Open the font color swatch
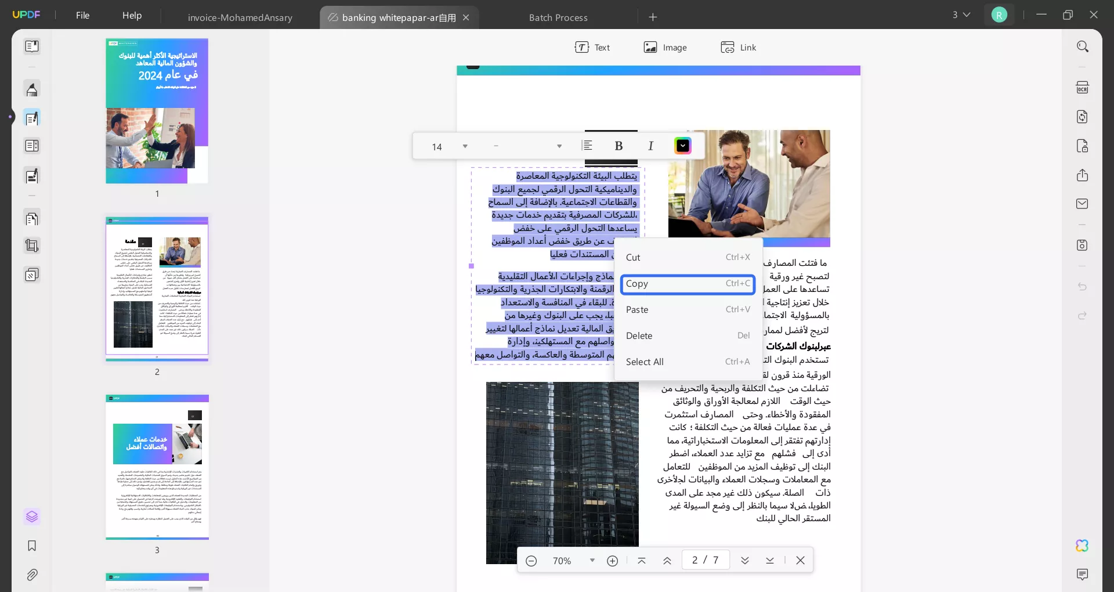The image size is (1114, 592). pos(683,146)
